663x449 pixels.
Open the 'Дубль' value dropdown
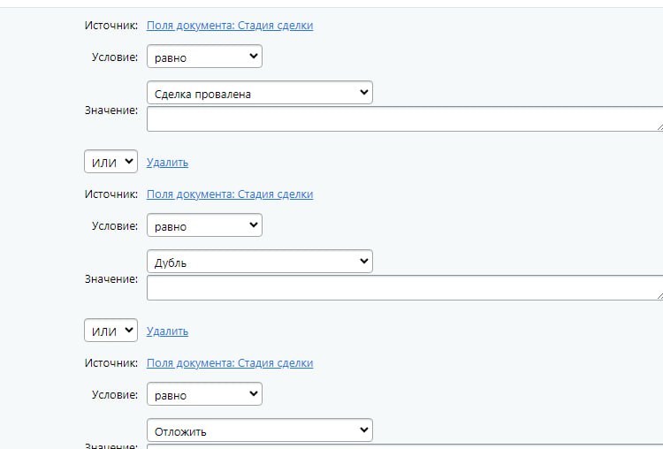point(259,262)
